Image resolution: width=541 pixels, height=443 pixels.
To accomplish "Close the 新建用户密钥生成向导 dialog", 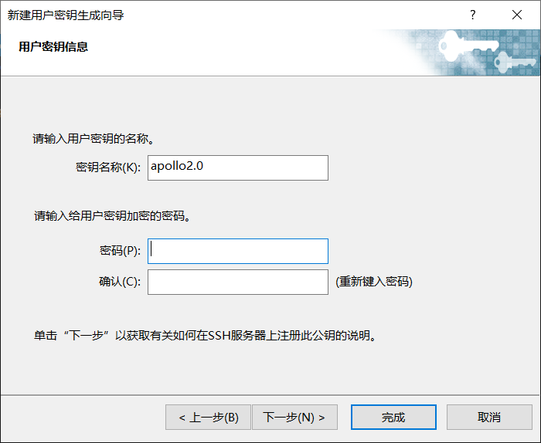I will 517,15.
